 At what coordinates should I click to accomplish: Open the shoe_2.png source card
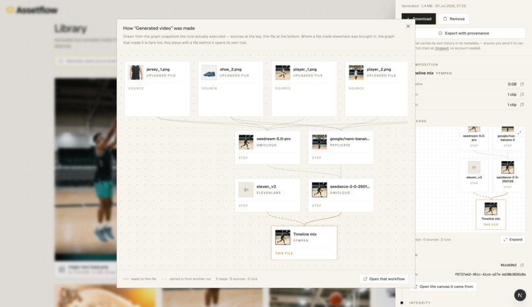tap(231, 89)
